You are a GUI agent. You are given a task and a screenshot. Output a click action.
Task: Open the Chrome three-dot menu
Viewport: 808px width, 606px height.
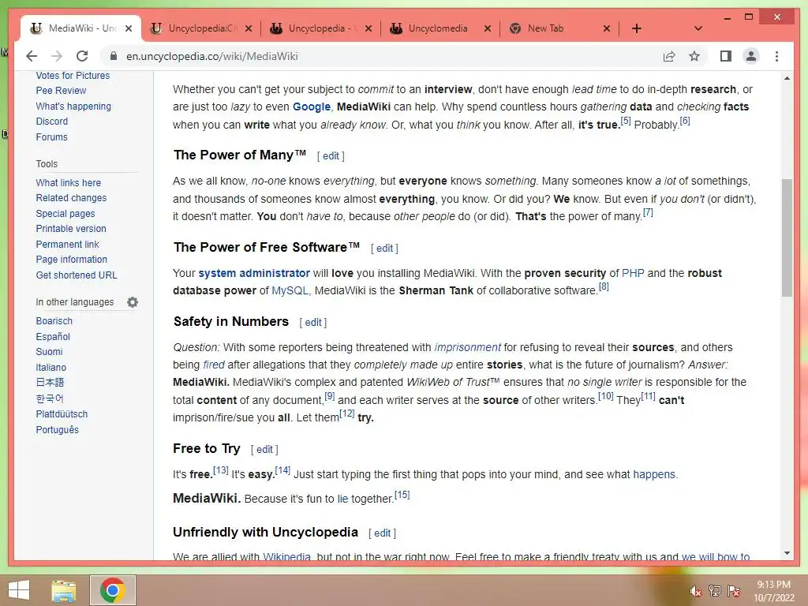pyautogui.click(x=776, y=56)
